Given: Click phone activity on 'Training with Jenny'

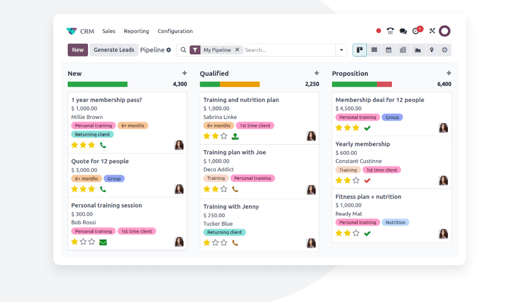Looking at the screenshot, I should (235, 243).
